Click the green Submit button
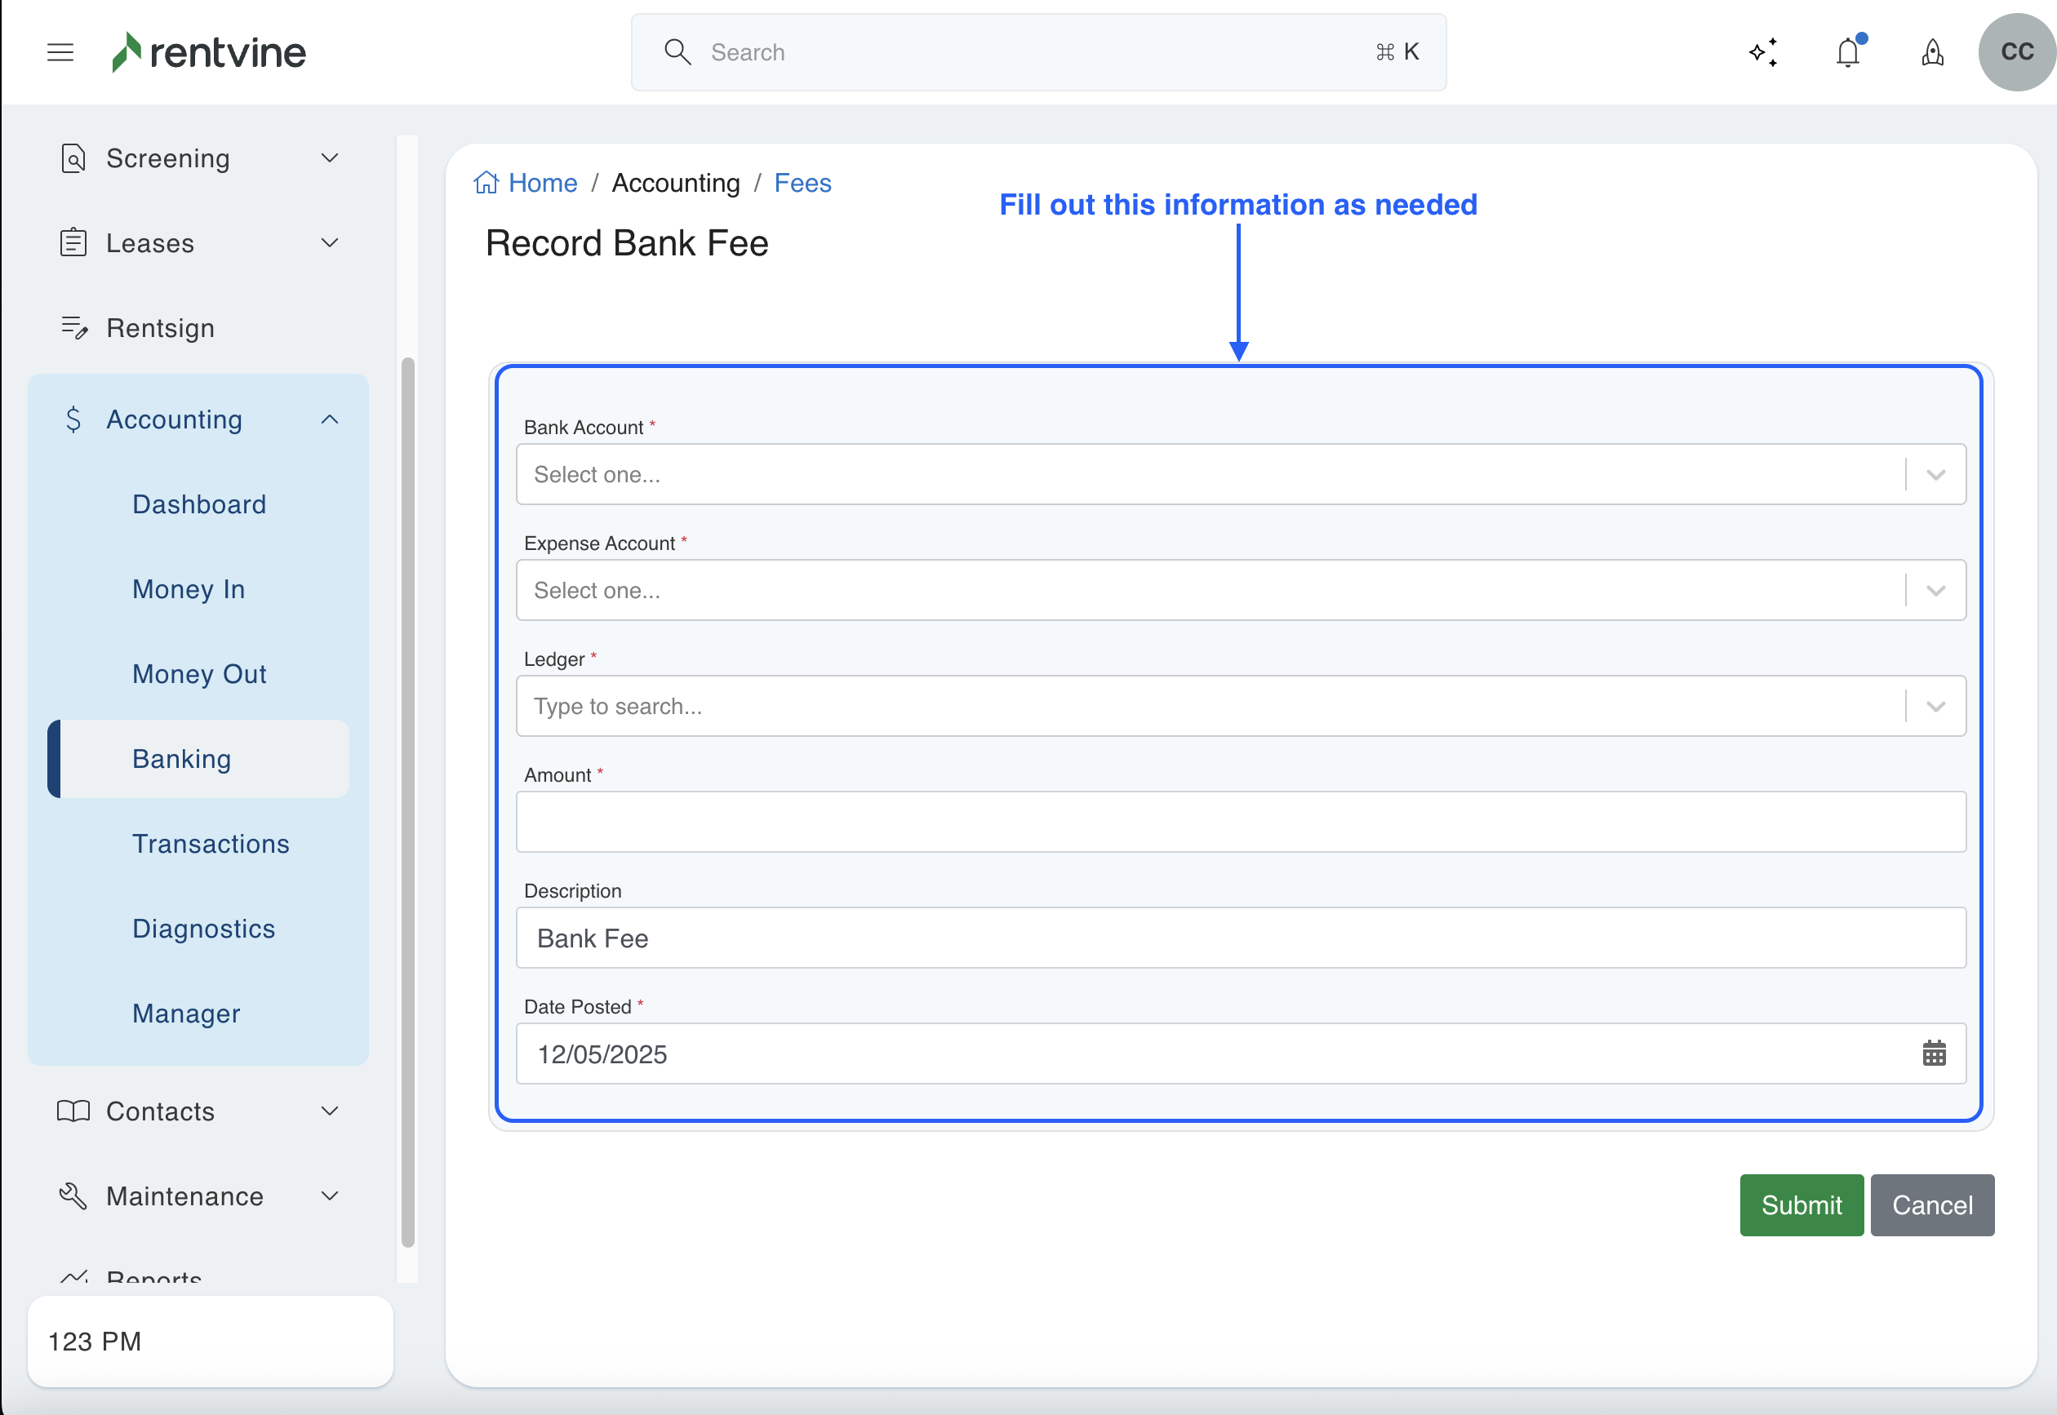 (x=1801, y=1205)
